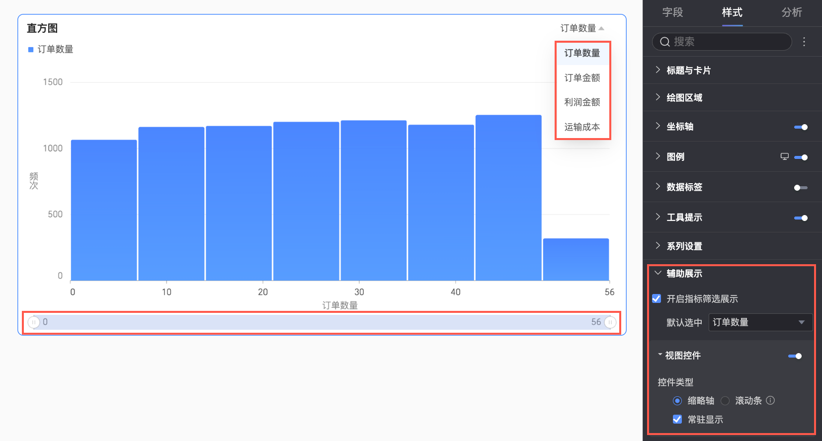Click the y-axis title 频次
Screen dimensions: 822x441
pos(34,181)
